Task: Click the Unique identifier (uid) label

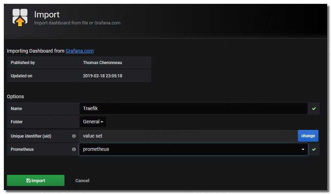Action: pos(31,136)
